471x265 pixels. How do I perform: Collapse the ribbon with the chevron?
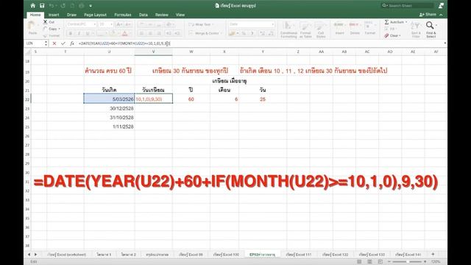pos(441,15)
